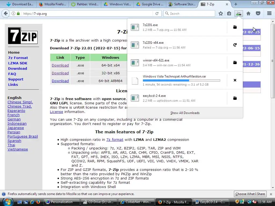Download the 64-bit ARM64 .exe
This screenshot has width=275, height=206.
click(60, 81)
